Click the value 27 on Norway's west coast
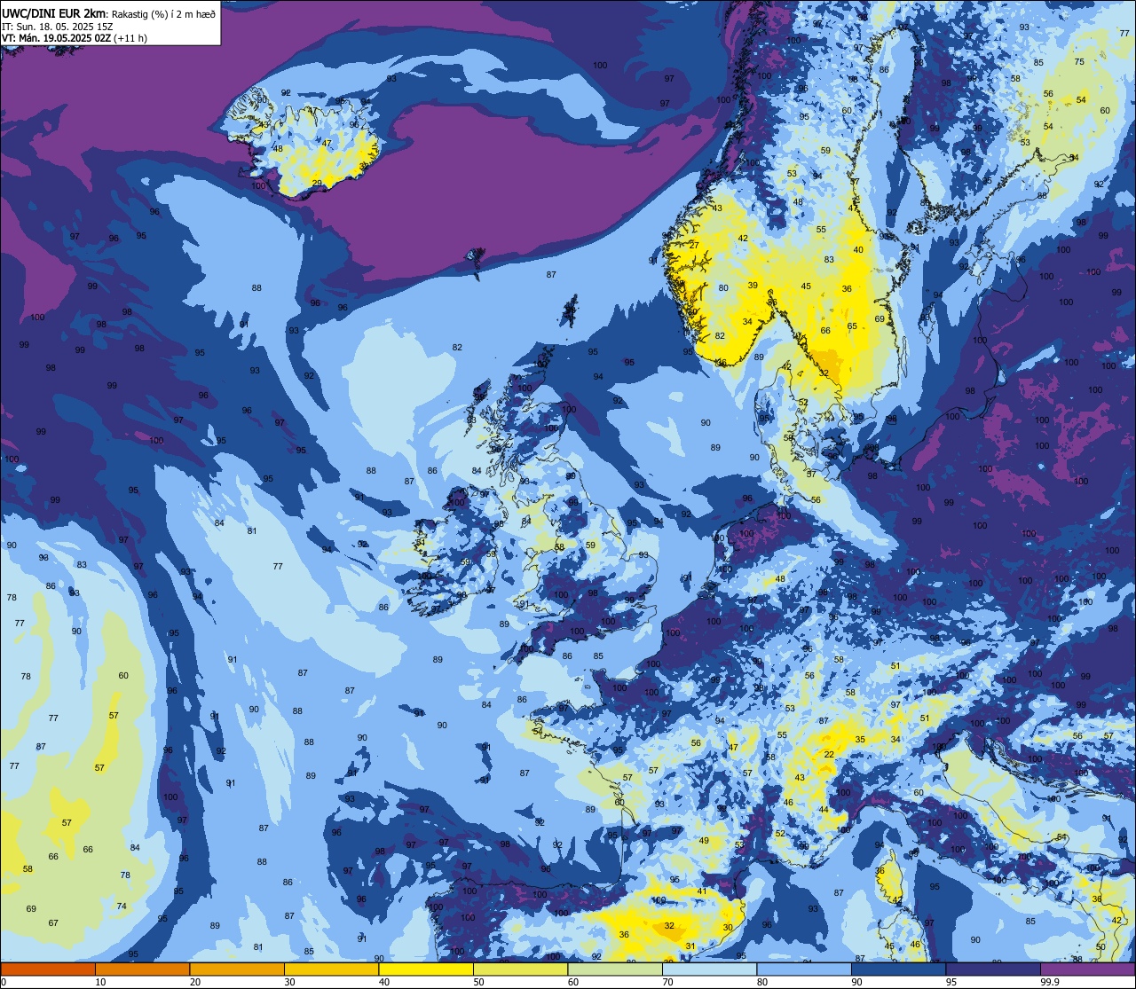Image resolution: width=1136 pixels, height=989 pixels. coord(694,246)
